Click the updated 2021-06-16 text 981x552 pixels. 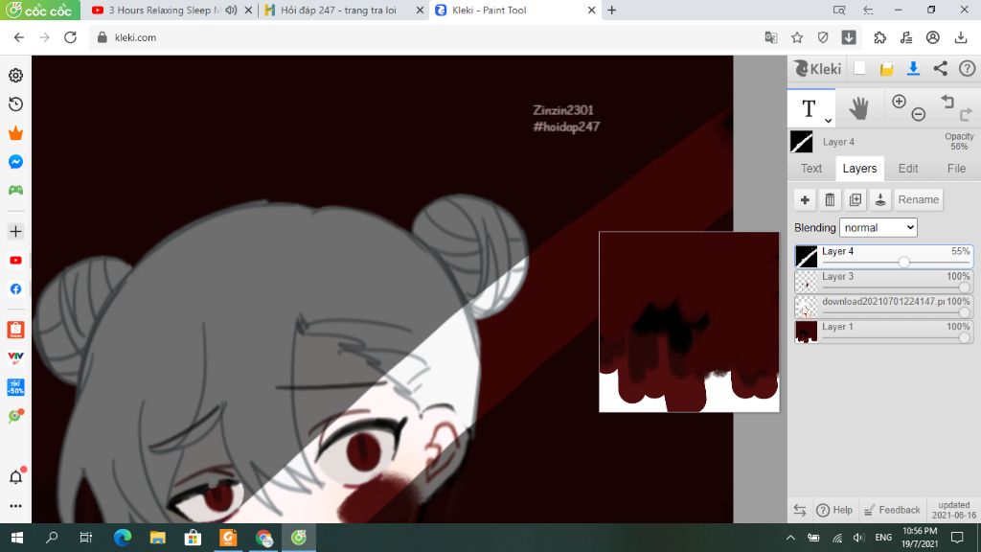coord(953,510)
